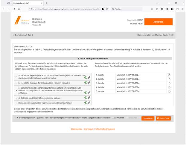Click the Speichern button
Viewport: 186px width, 145px height.
148,118
